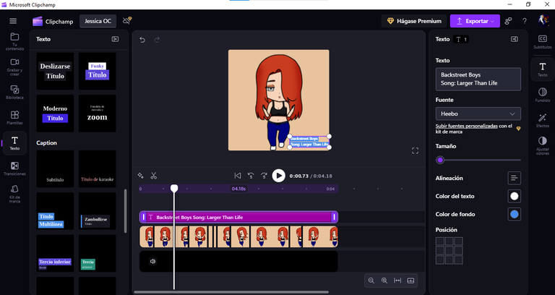Open Efectos panel on right sidebar
This screenshot has width=555, height=295.
point(542,121)
